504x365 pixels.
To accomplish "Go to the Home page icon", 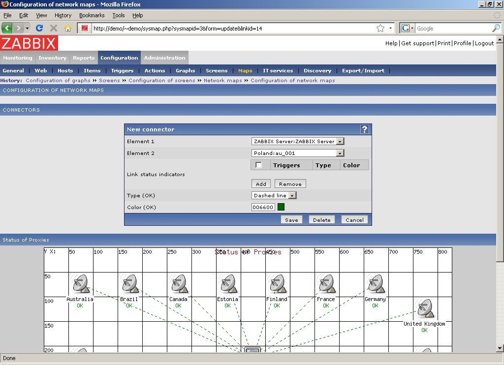I will pyautogui.click(x=67, y=28).
